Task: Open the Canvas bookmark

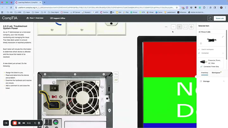Action: click(64, 12)
